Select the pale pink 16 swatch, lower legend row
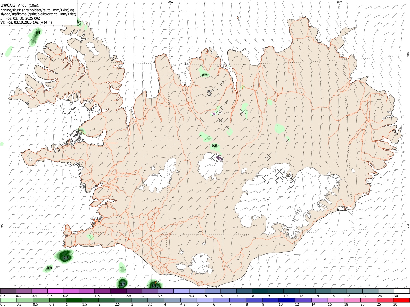This screenshot has height=307, width=410. point(336,300)
